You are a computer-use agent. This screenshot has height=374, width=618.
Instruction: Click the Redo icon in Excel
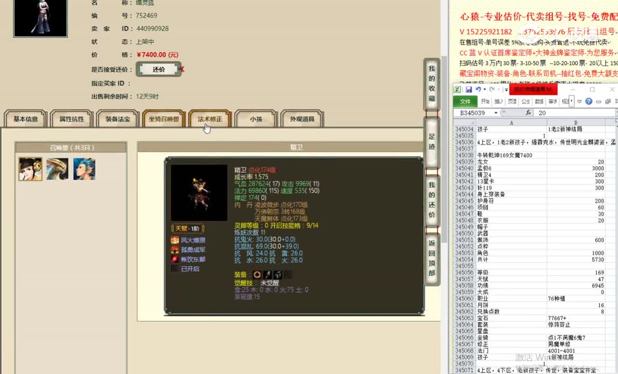491,89
